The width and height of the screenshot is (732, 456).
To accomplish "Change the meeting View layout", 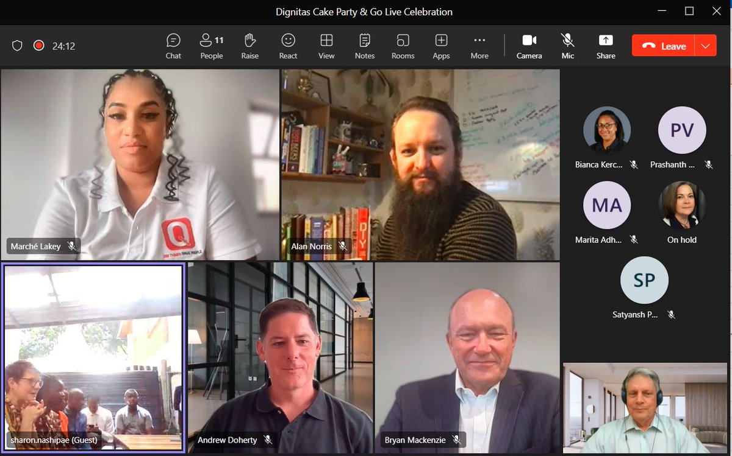I will (x=326, y=46).
